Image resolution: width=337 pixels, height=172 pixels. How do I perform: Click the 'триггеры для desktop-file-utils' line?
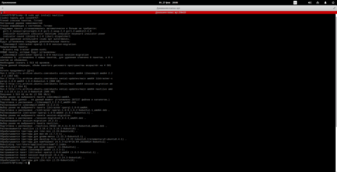63,139
